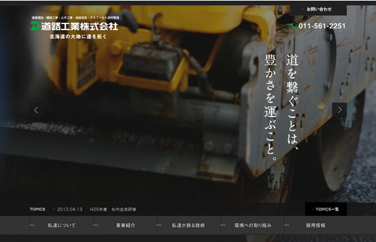Go to previous slide arrow
The height and width of the screenshot is (242, 376).
click(36, 110)
